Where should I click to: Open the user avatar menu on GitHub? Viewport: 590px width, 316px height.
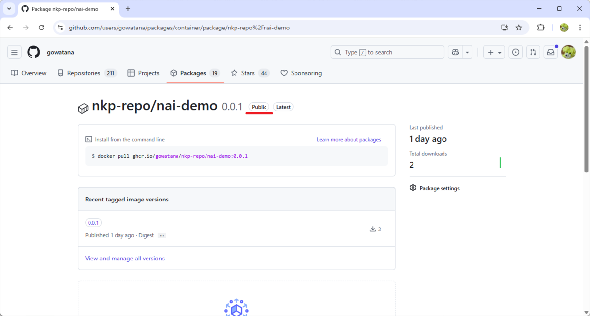coord(569,52)
